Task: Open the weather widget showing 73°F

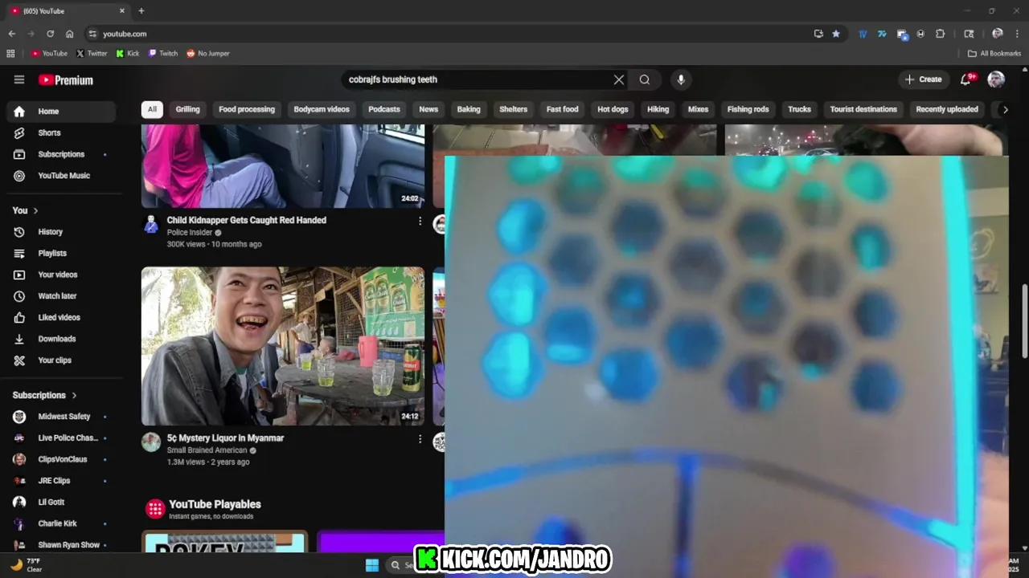Action: pyautogui.click(x=27, y=565)
